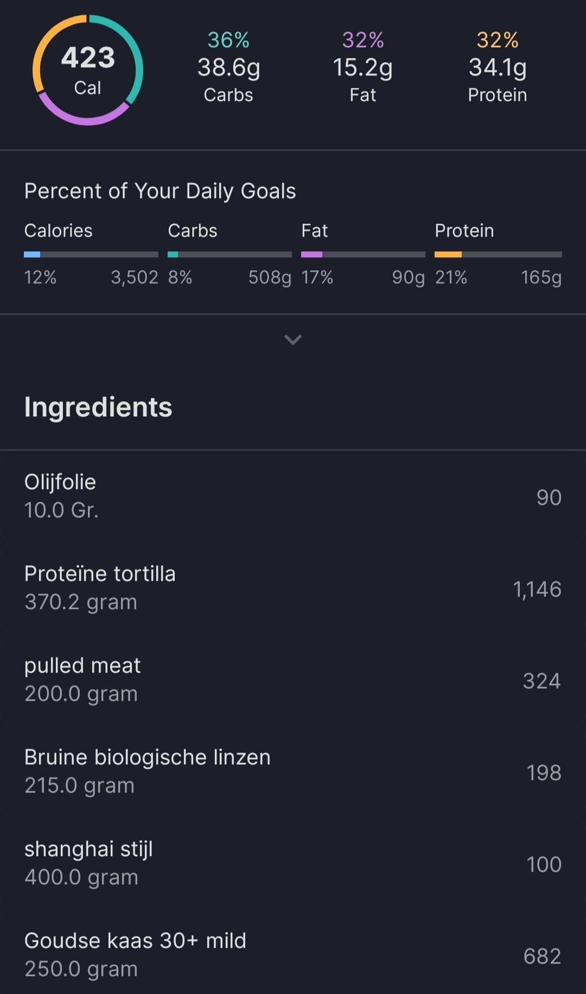Tap the purple Fat progress bar
This screenshot has height=994, width=586.
tap(362, 254)
